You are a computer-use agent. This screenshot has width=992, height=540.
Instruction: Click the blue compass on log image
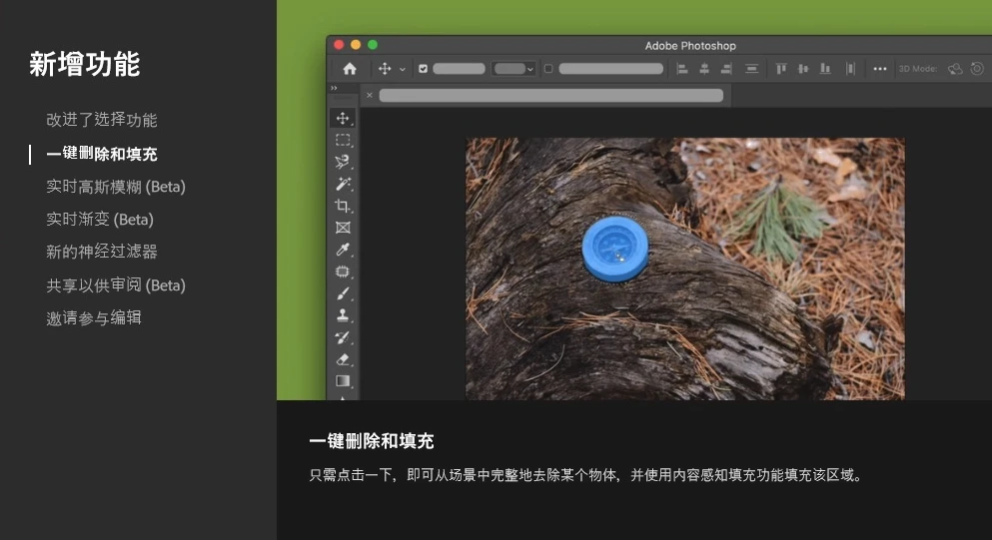615,249
